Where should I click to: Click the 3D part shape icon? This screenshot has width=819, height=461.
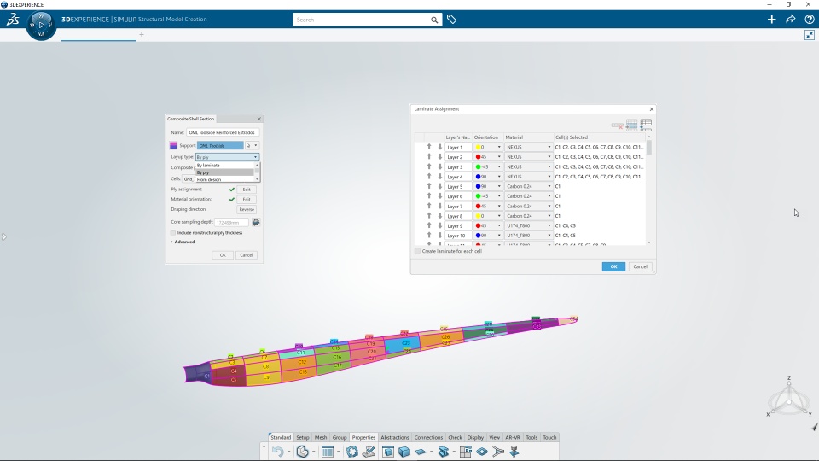[302, 452]
